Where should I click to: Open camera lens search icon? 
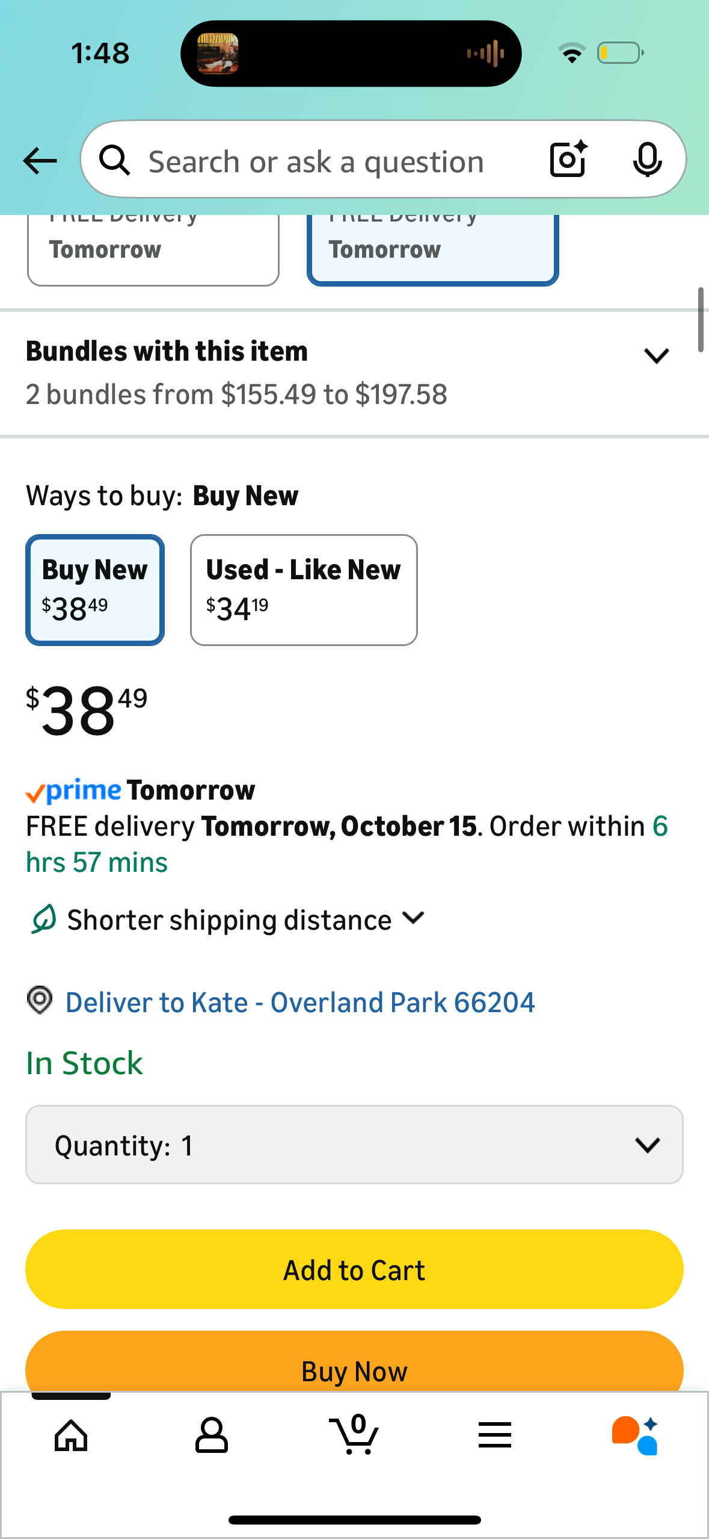pyautogui.click(x=568, y=160)
